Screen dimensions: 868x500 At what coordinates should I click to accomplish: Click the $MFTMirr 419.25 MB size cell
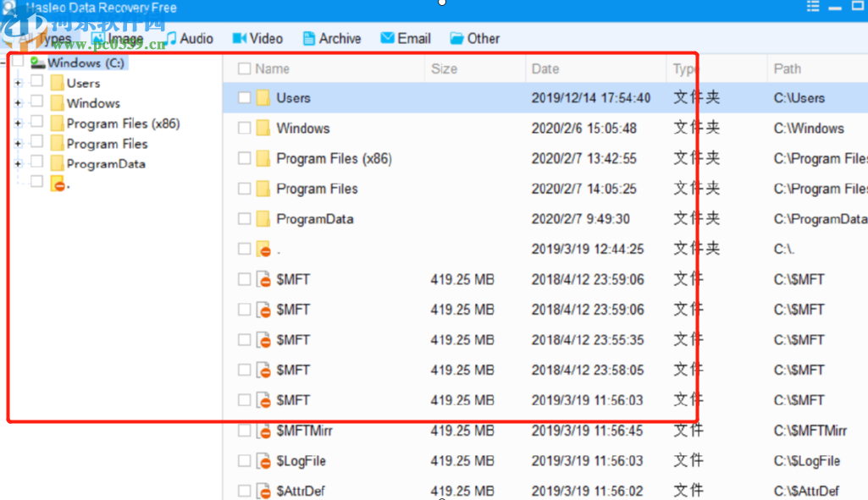462,431
